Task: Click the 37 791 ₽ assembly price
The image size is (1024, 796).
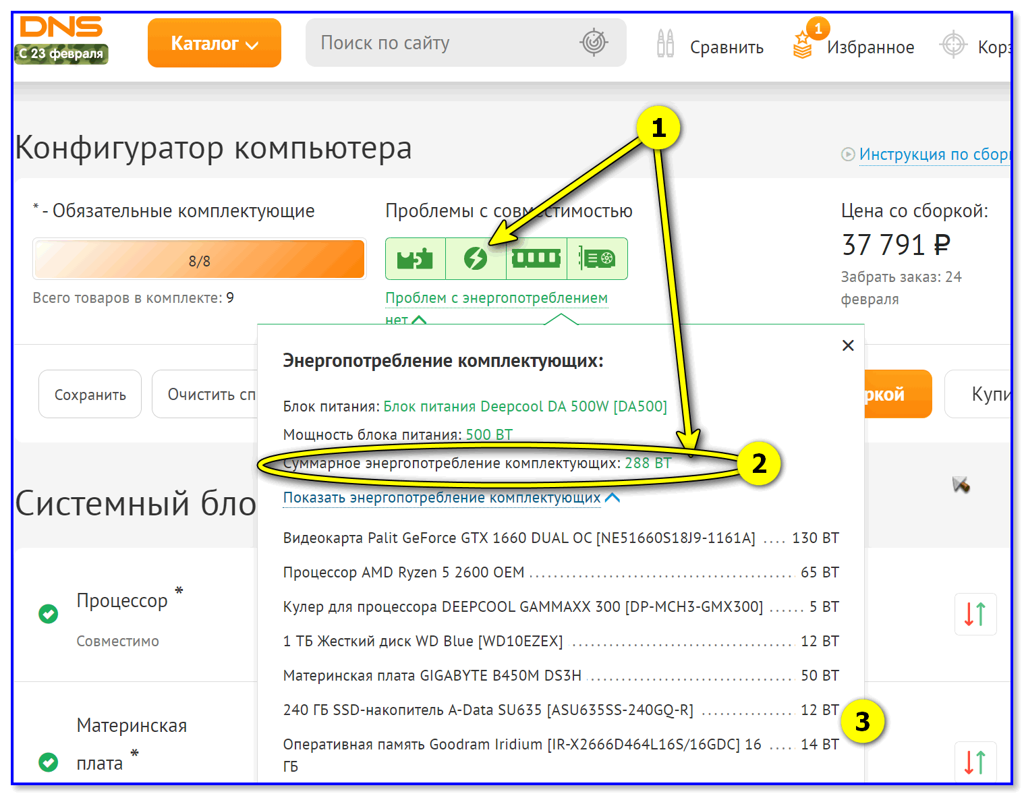Action: pyautogui.click(x=896, y=244)
